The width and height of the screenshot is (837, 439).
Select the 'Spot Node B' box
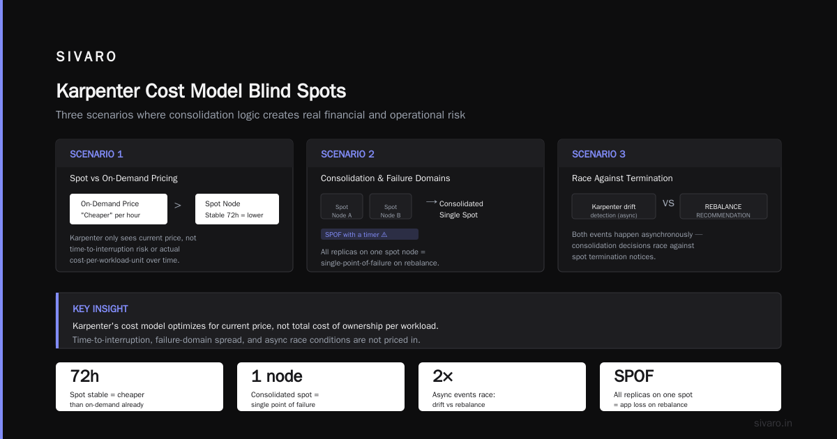tap(391, 206)
